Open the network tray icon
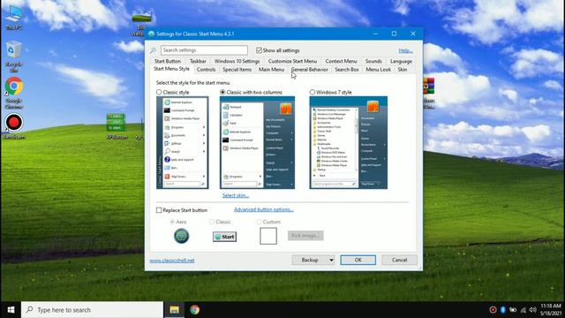This screenshot has height=318, width=565. [x=524, y=310]
